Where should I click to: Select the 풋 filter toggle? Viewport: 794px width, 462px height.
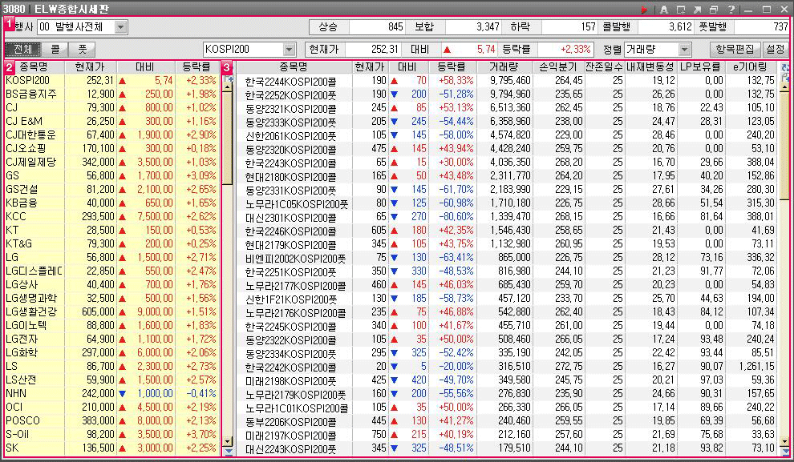click(82, 50)
